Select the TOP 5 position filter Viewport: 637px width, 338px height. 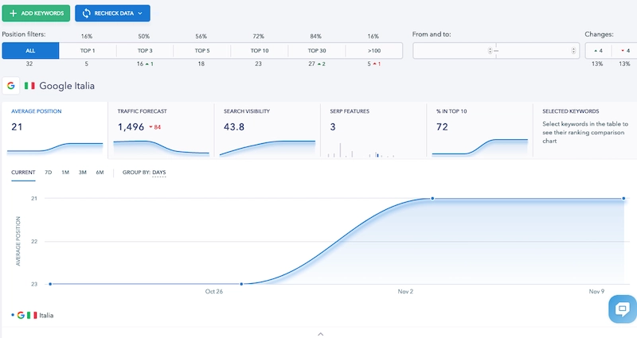202,51
